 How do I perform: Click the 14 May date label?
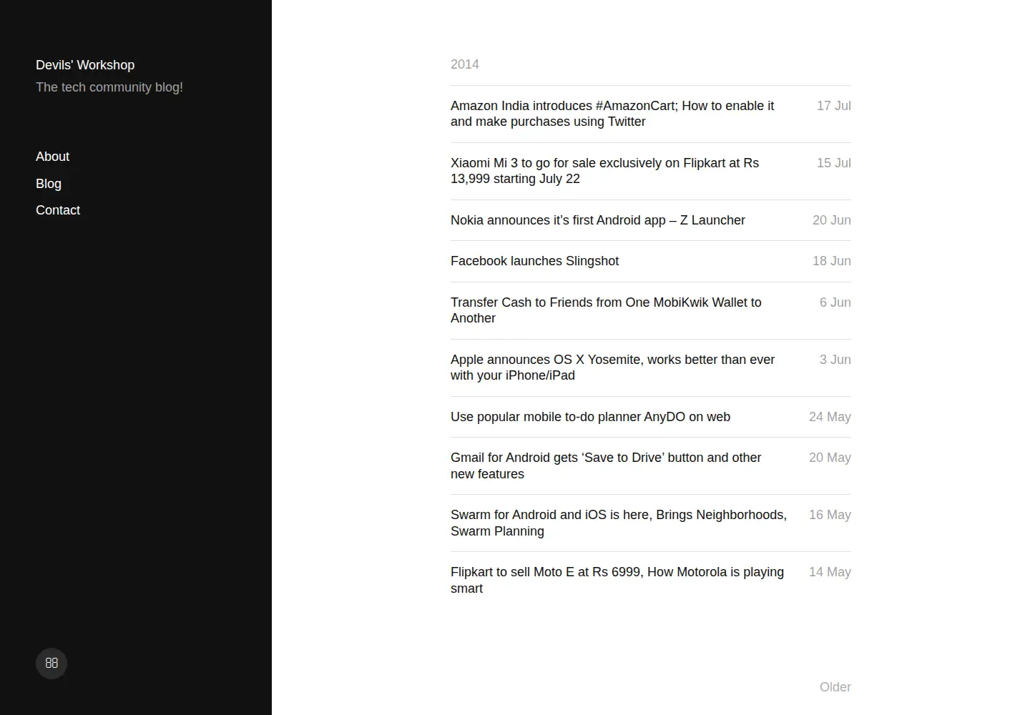pyautogui.click(x=830, y=572)
